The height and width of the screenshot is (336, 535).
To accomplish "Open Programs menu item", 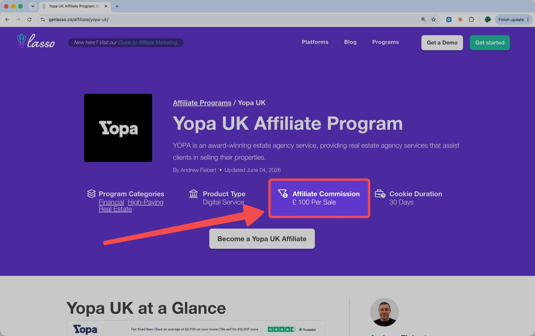I will pos(386,42).
